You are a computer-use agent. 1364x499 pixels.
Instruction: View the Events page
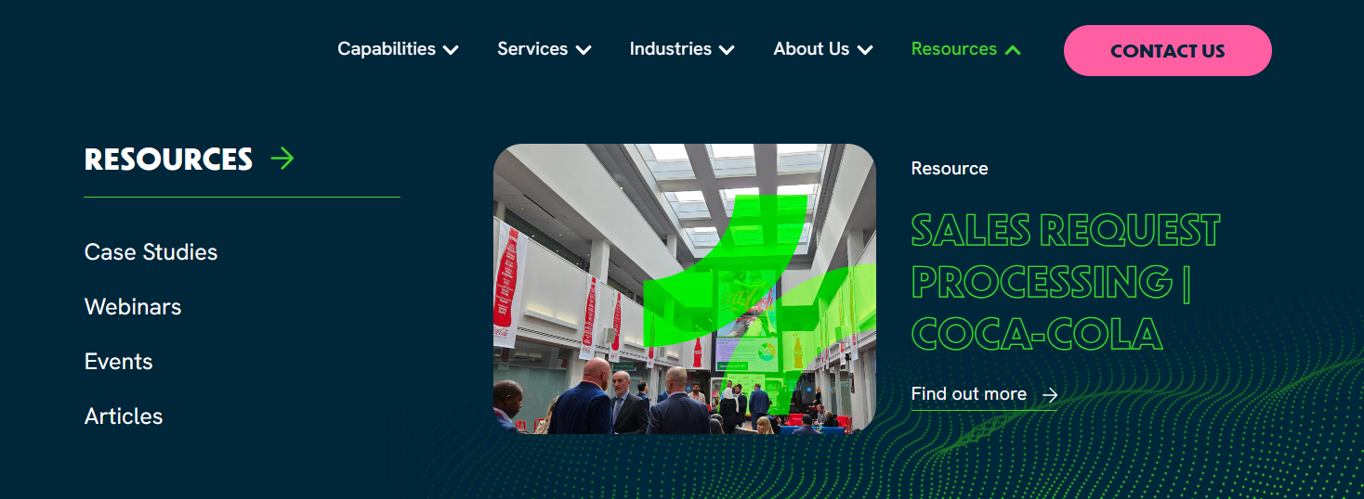(119, 362)
